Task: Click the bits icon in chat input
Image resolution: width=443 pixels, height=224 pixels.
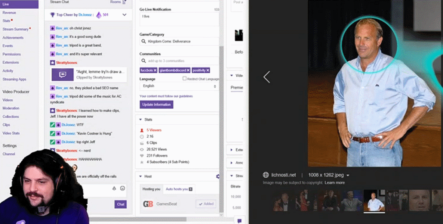Action: 114,188
